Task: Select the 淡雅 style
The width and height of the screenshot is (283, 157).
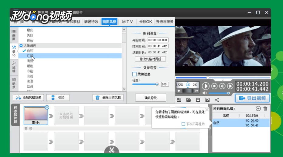Action: [x=30, y=76]
